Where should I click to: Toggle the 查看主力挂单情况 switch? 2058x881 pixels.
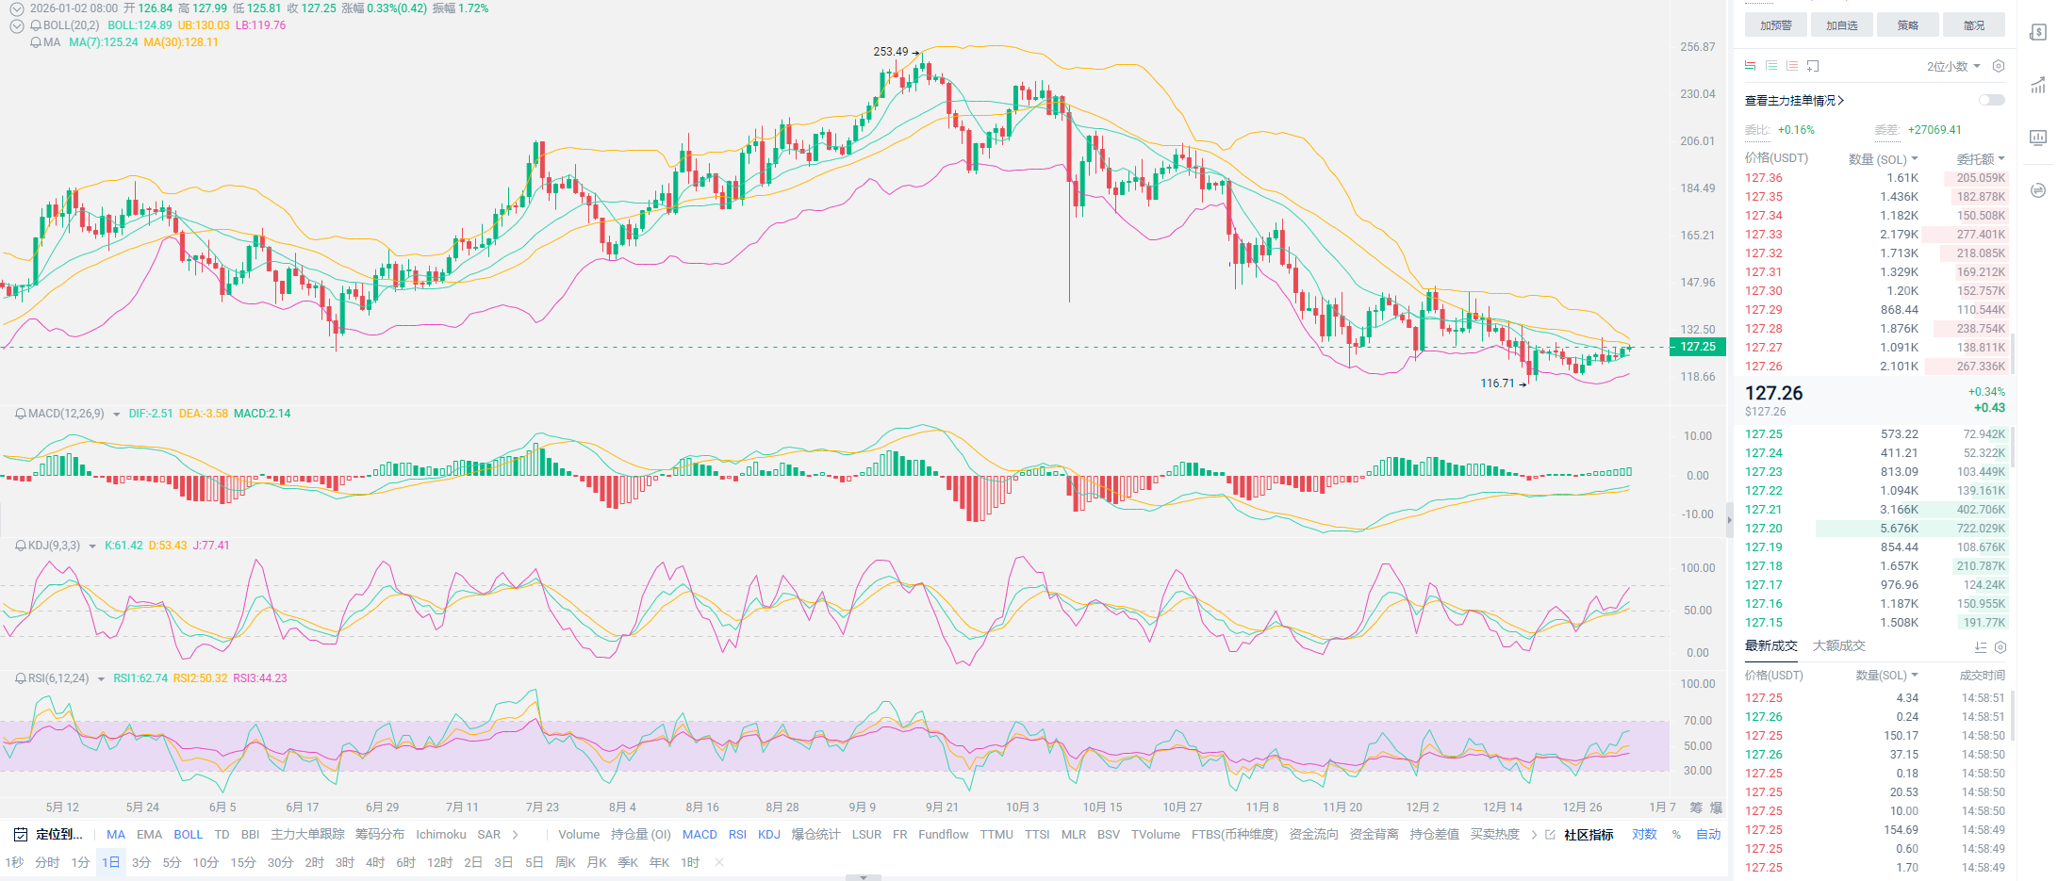[1991, 100]
